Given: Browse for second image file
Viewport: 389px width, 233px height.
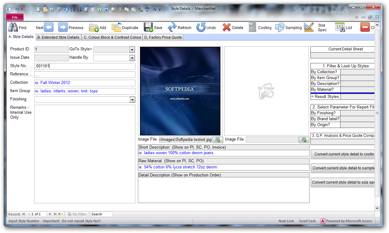Looking at the screenshot, I should point(304,140).
